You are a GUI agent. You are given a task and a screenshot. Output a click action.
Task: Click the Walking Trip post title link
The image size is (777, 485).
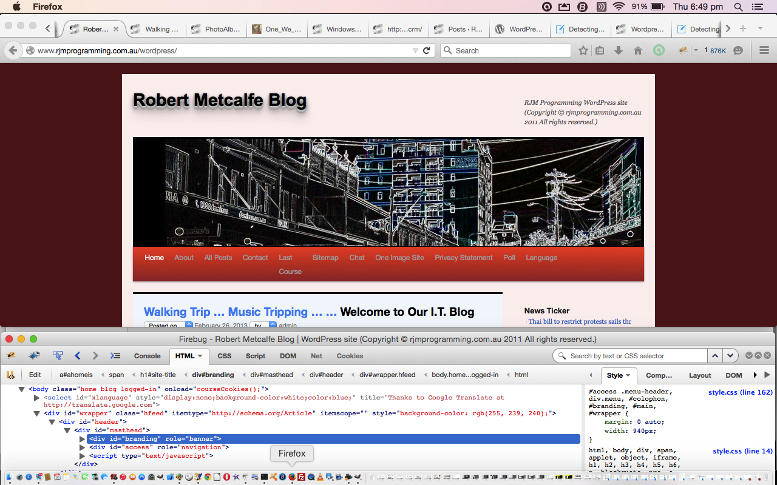tap(240, 312)
